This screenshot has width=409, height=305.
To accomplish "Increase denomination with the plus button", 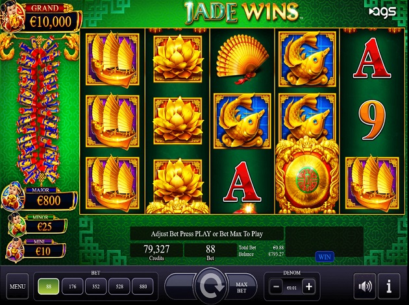I will pyautogui.click(x=309, y=286).
